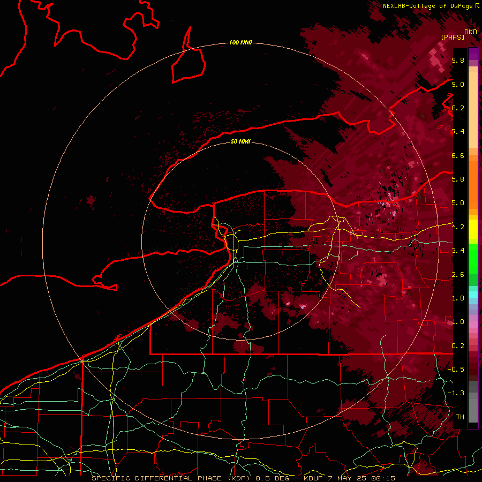Click the '1.0' value on the scale
This screenshot has height=482, width=482.
click(458, 322)
